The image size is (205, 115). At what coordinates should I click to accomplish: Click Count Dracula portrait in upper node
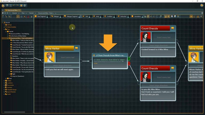(x=146, y=37)
